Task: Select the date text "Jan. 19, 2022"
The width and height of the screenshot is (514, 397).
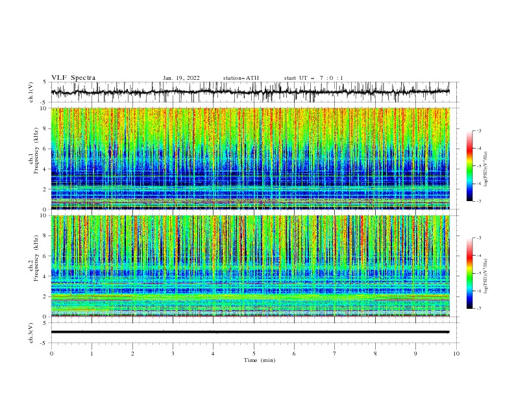Action: click(181, 78)
